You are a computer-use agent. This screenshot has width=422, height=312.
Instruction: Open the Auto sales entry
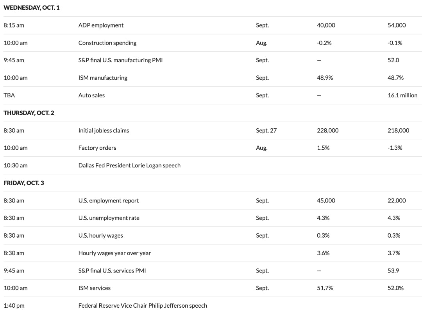coord(91,95)
